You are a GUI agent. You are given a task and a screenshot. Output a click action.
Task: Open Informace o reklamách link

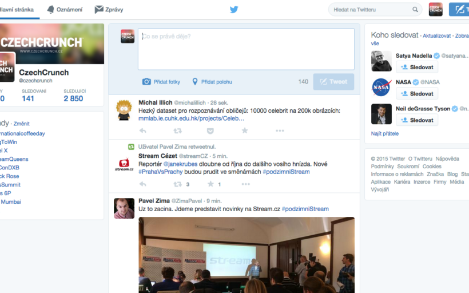coord(397,174)
